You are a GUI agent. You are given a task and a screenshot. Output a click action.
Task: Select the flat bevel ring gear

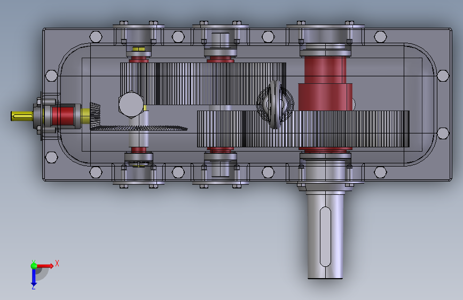(139, 128)
